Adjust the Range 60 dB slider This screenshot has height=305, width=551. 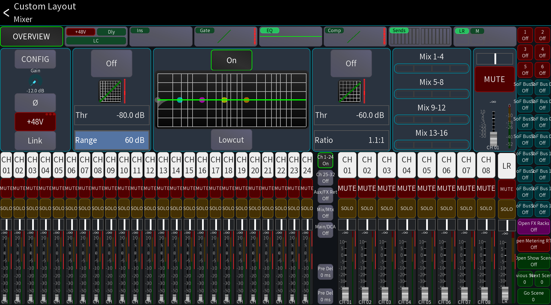(111, 140)
